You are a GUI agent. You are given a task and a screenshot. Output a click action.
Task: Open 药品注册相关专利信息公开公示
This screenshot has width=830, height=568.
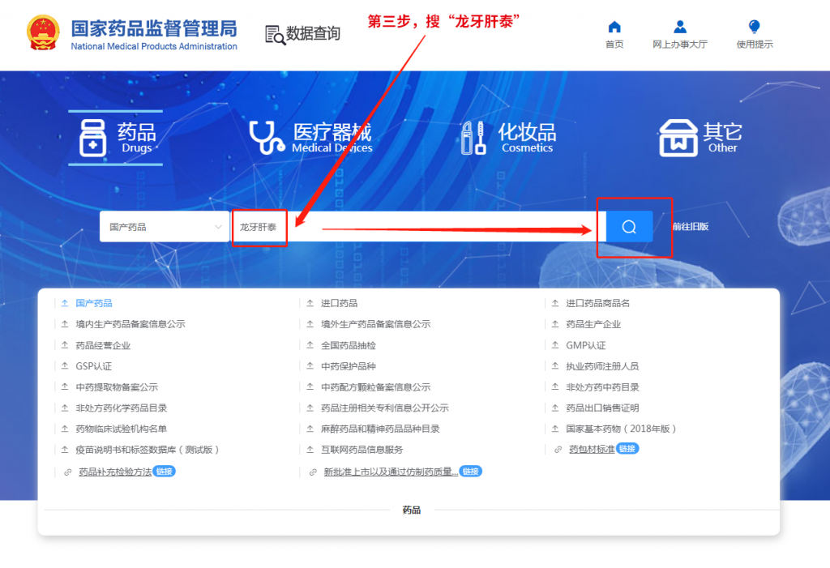[384, 408]
